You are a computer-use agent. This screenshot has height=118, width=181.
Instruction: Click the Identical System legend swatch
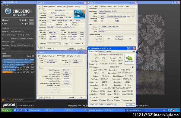(x=13, y=100)
